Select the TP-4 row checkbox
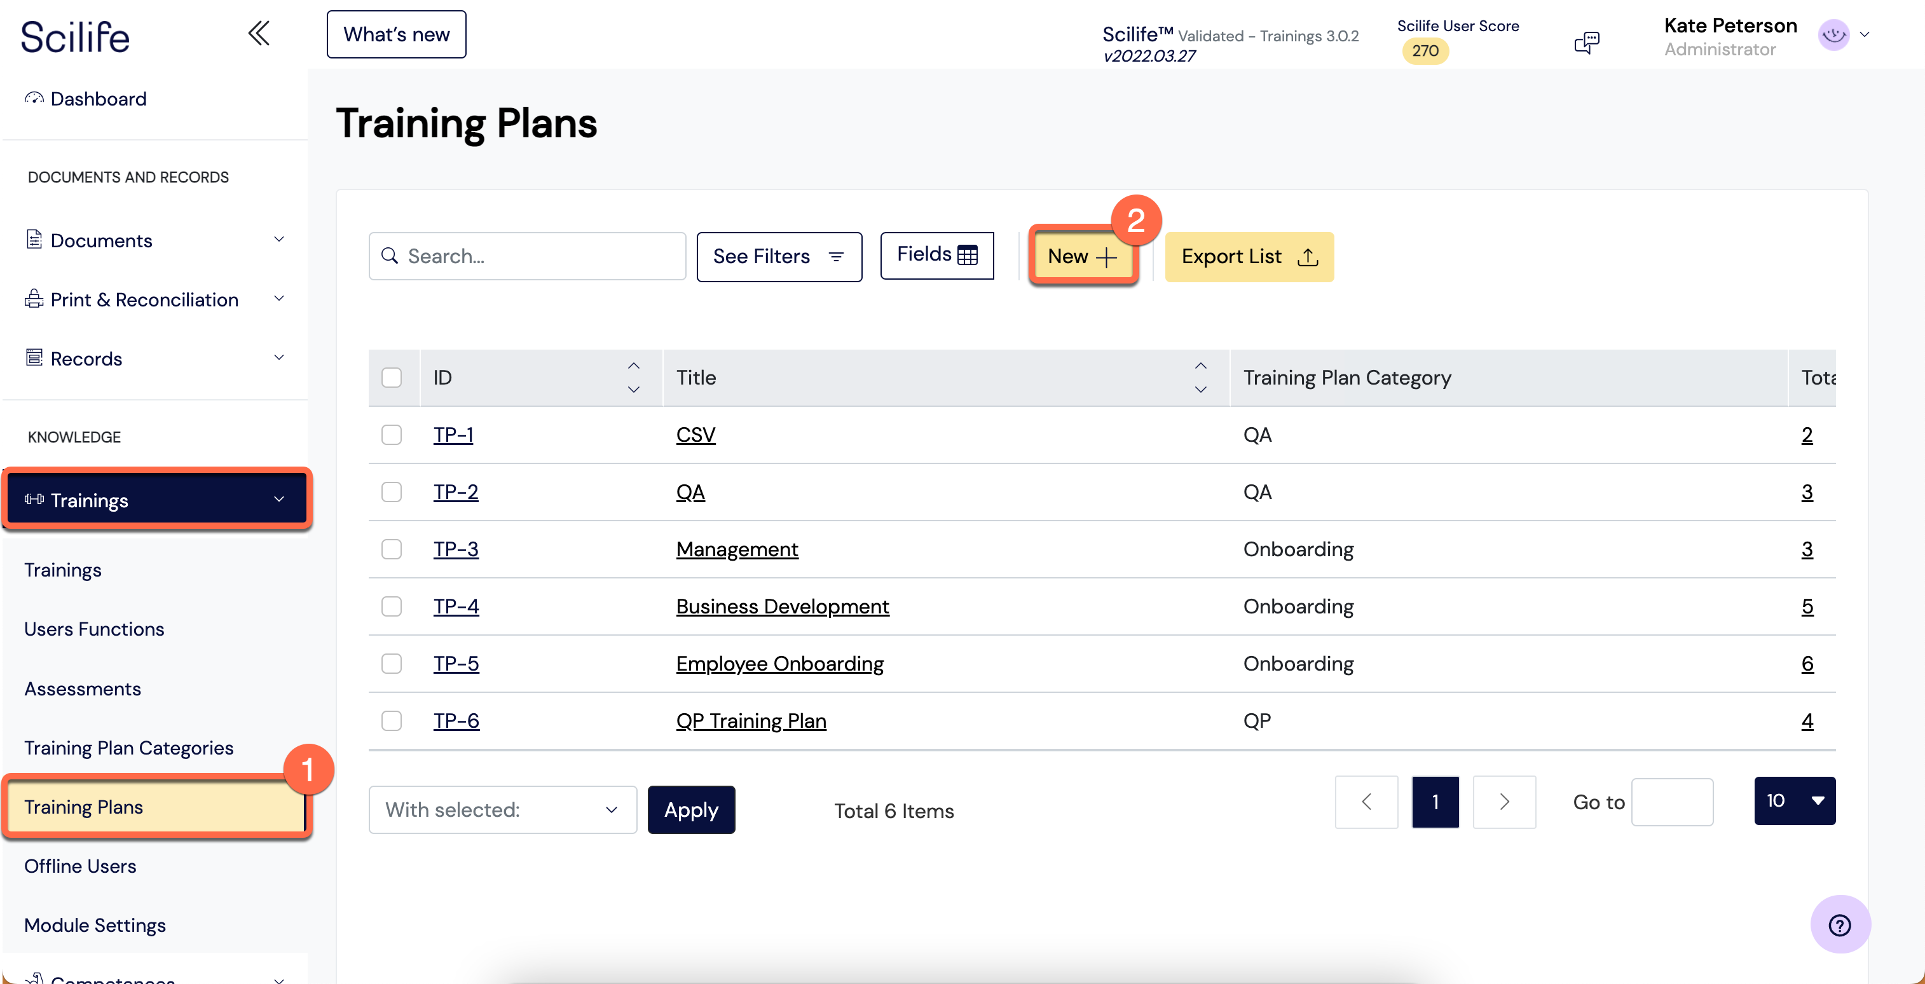Viewport: 1925px width, 984px height. tap(392, 606)
